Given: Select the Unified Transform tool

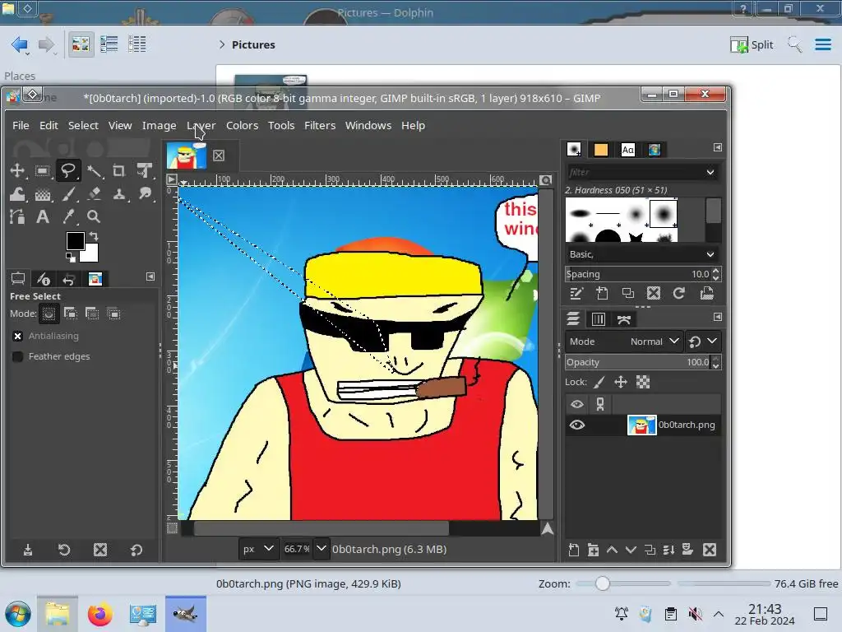Looking at the screenshot, I should pos(145,171).
